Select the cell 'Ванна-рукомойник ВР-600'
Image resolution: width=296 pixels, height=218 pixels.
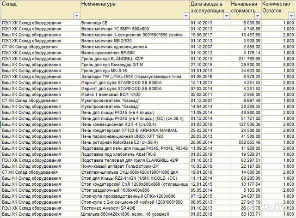coord(135,53)
